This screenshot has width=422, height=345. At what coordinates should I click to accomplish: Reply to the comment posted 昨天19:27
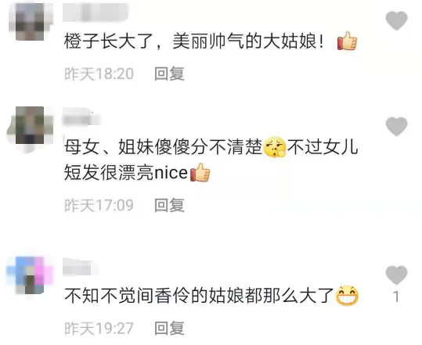169,329
